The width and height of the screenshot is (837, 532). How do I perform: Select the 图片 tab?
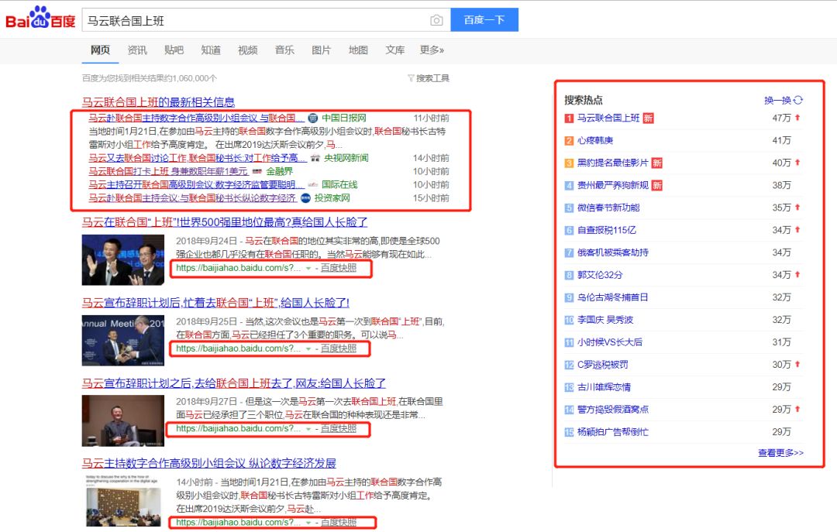point(322,50)
